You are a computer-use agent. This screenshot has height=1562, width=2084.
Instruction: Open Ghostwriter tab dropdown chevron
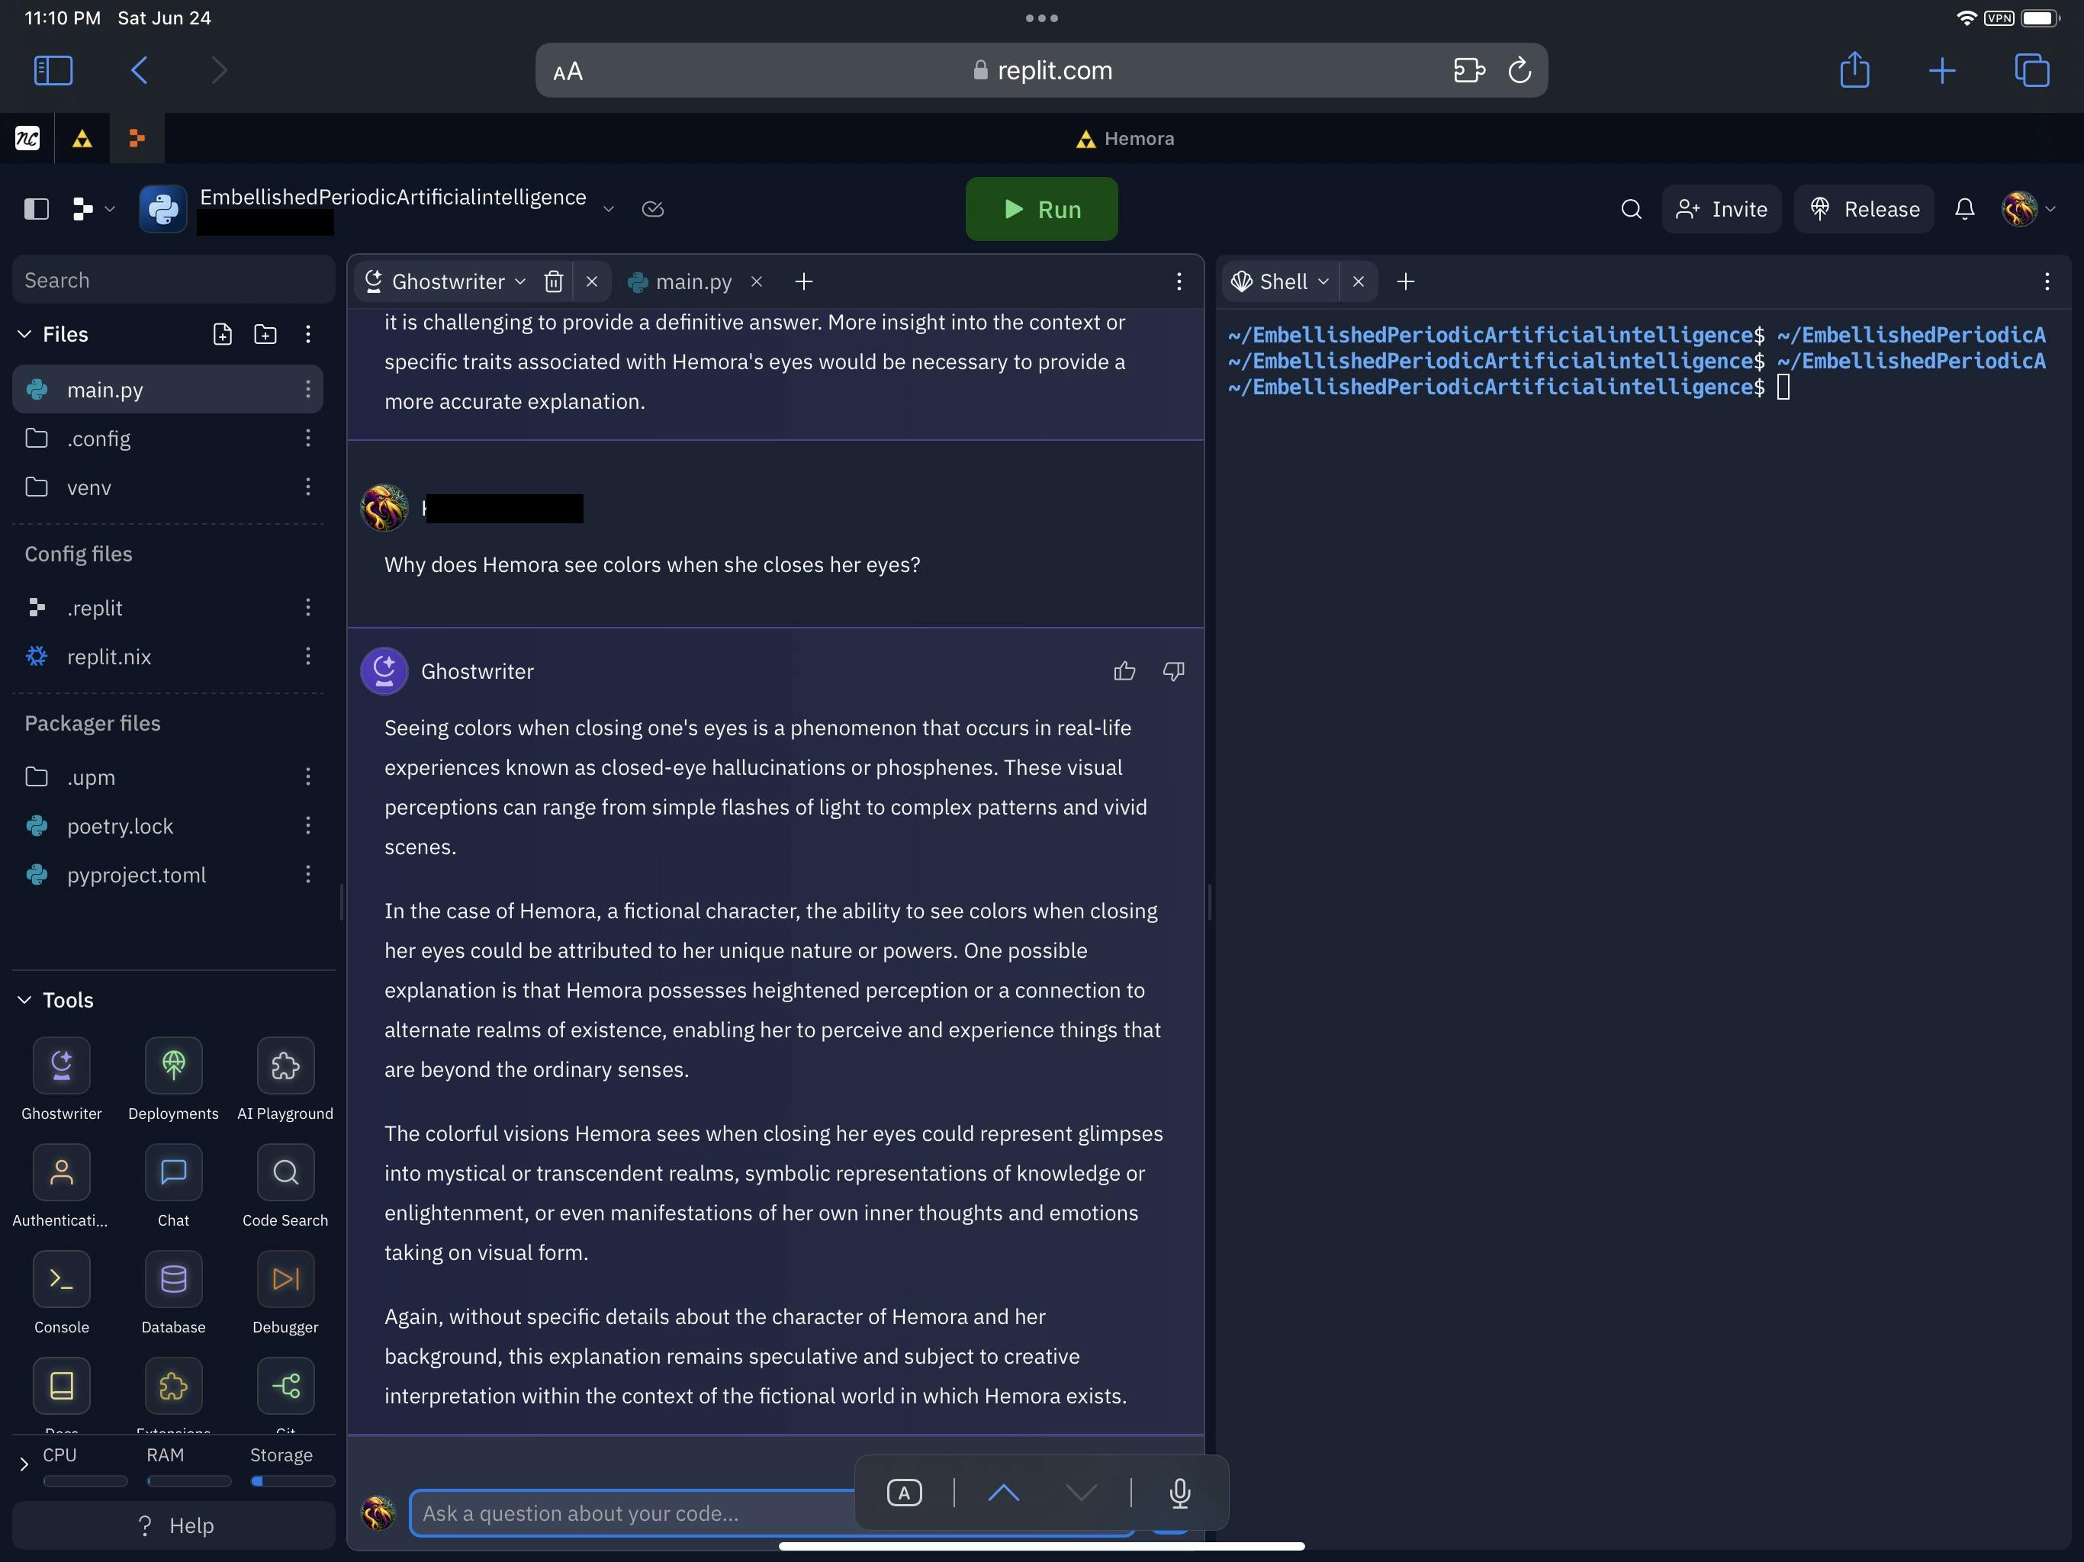point(520,281)
